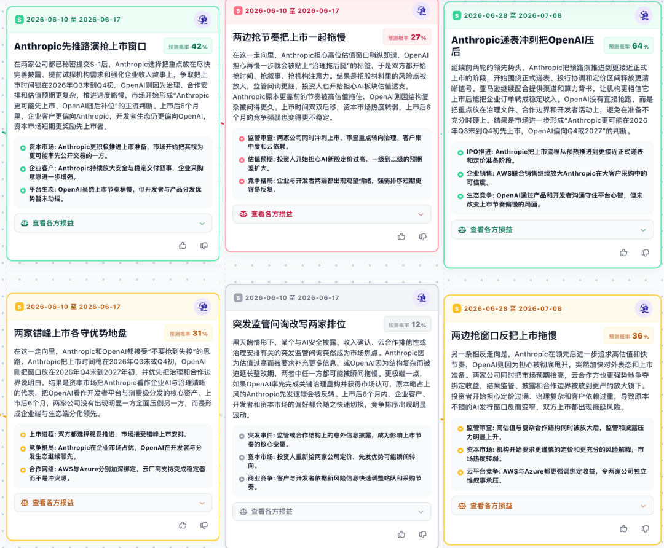This screenshot has height=548, width=664.
Task: Click avatar icon on the Anthropic先推路演抢上市窗口 card
Action: [x=203, y=20]
